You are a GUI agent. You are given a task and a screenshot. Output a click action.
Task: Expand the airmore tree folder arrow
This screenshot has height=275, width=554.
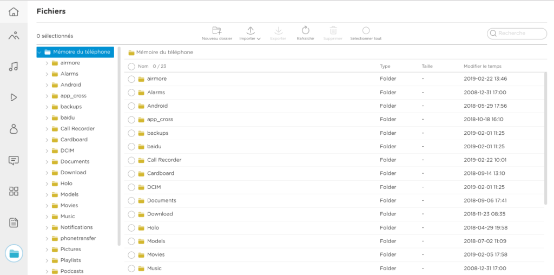click(47, 63)
